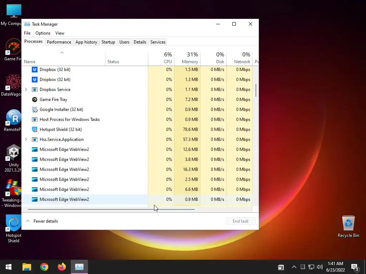Switch to the Details tab
Viewport: 366px width, 274px height.
(x=140, y=42)
